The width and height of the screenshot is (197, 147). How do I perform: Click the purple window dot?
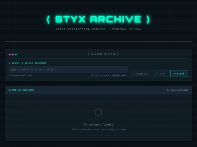[x=13, y=54]
